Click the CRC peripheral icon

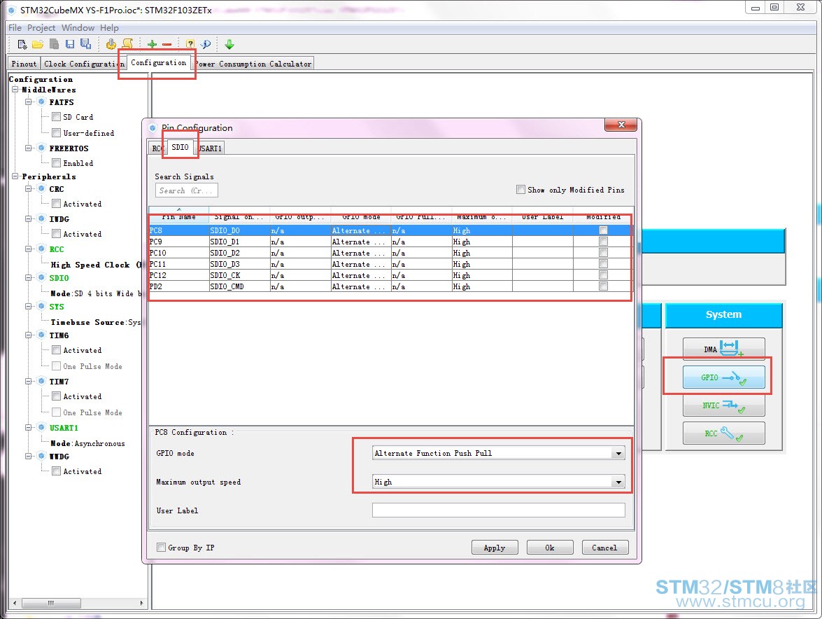(42, 189)
